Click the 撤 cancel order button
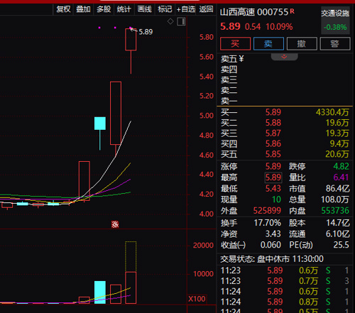Viewport: 355px width, 313px height. 302,43
